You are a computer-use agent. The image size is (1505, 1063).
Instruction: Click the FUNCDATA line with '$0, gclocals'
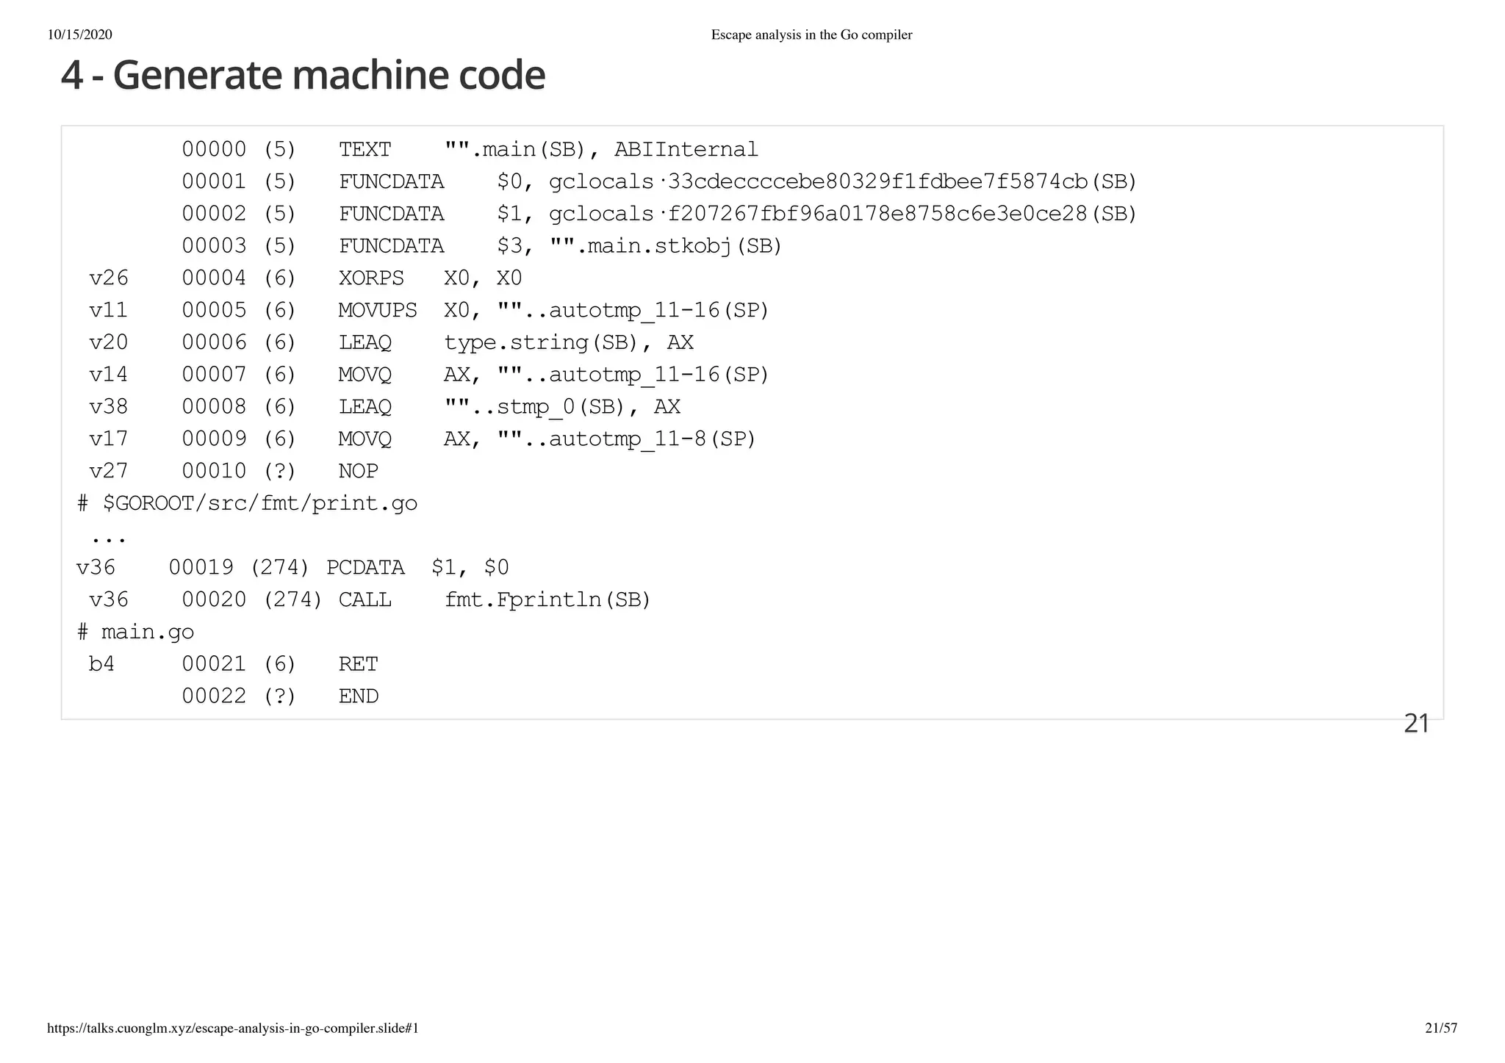point(659,181)
